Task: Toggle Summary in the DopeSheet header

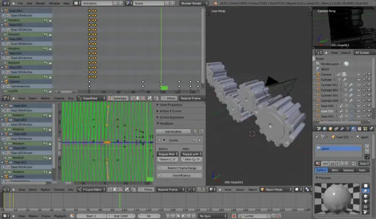Action: coord(117,98)
